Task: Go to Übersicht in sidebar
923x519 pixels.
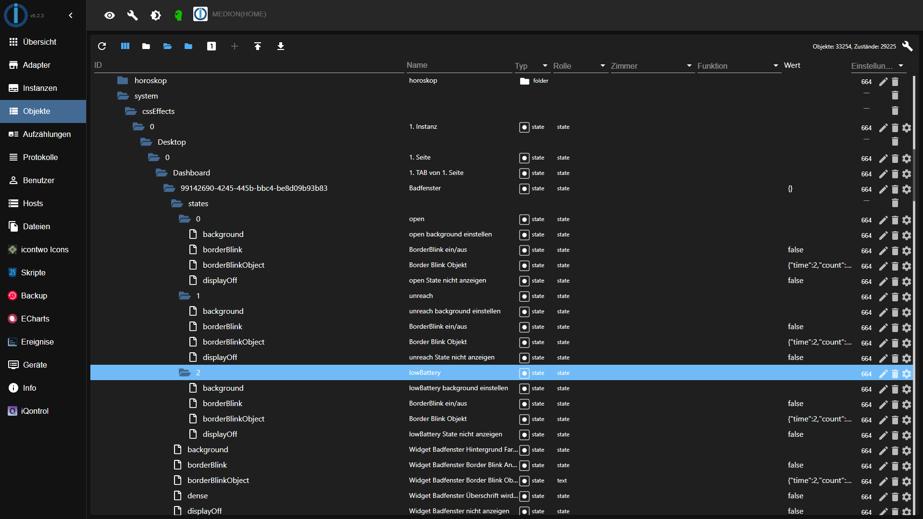Action: point(43,42)
